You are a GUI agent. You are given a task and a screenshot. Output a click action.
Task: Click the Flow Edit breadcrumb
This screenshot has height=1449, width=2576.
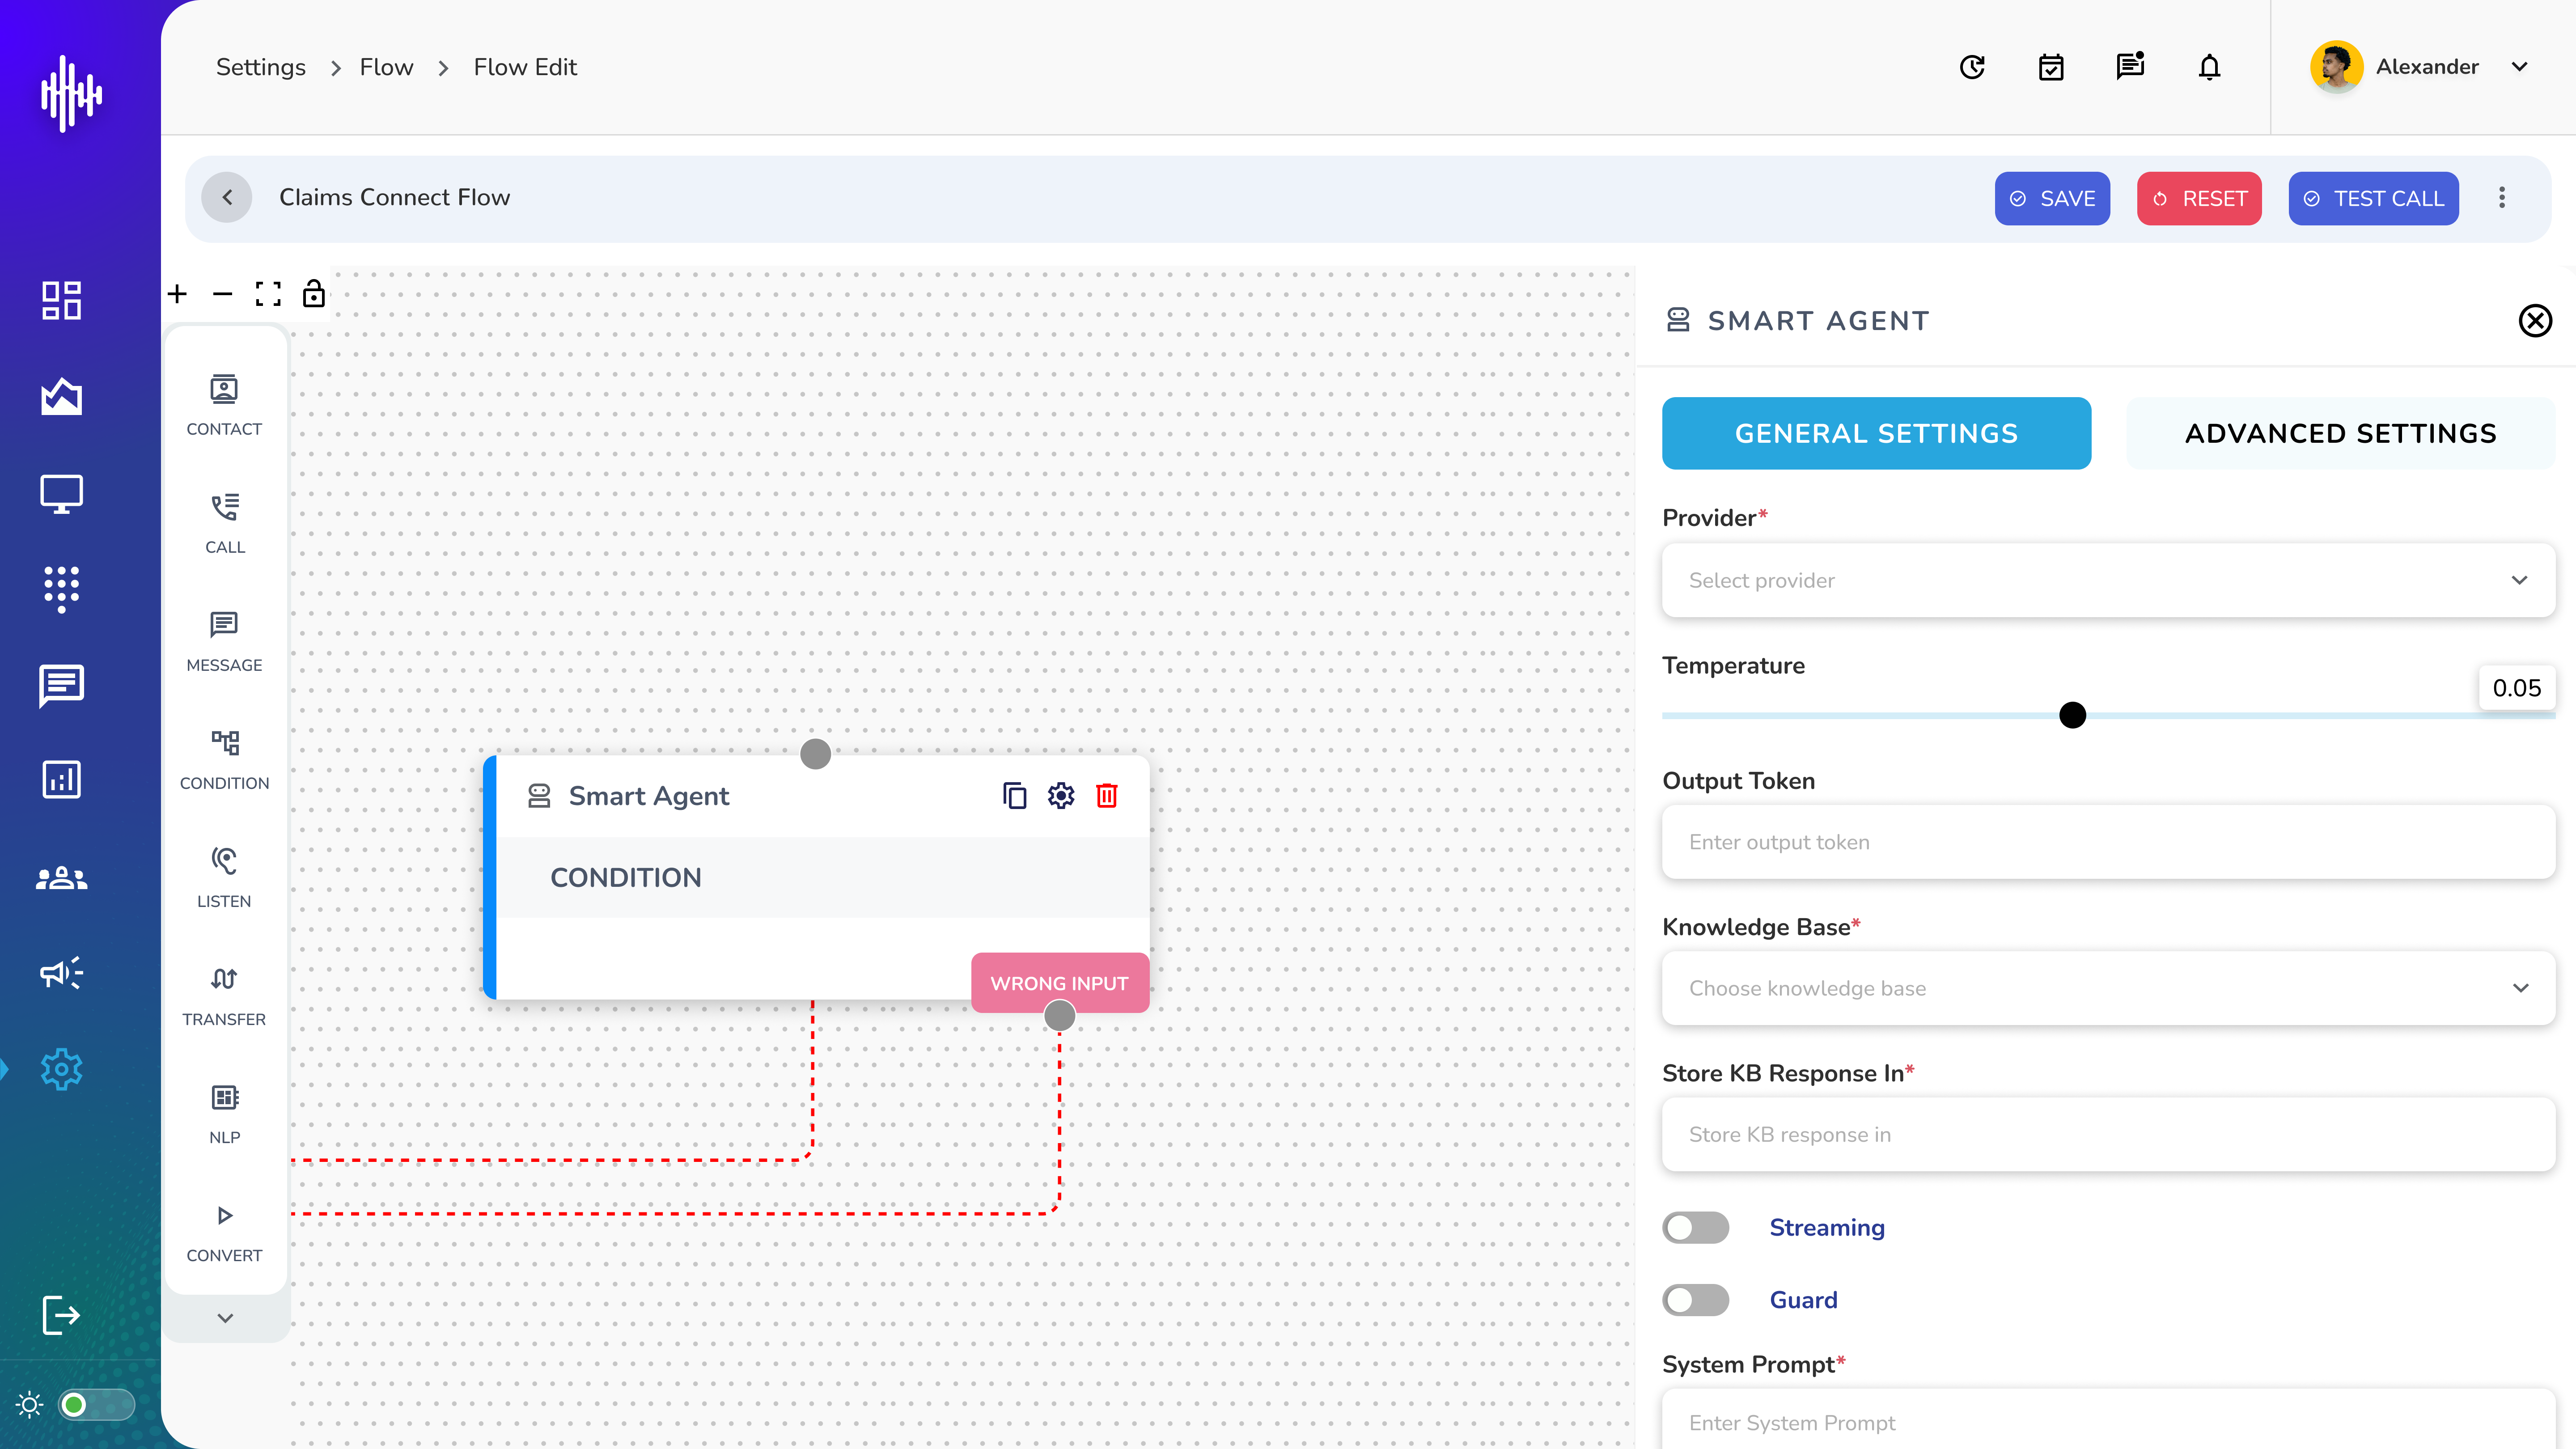(525, 67)
